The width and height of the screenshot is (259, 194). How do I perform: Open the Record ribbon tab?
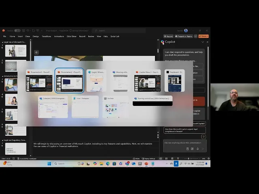pos(82,36)
